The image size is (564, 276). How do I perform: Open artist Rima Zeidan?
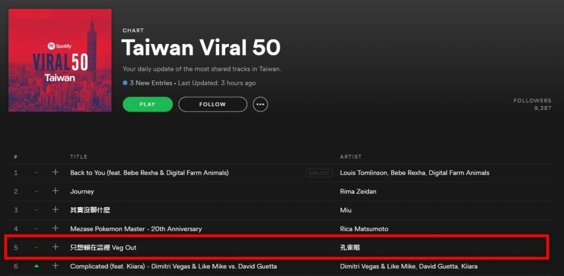[x=358, y=191]
